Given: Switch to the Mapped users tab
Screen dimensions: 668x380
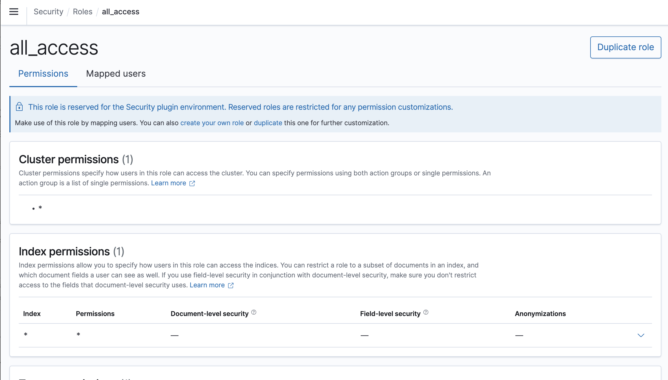Looking at the screenshot, I should tap(116, 74).
